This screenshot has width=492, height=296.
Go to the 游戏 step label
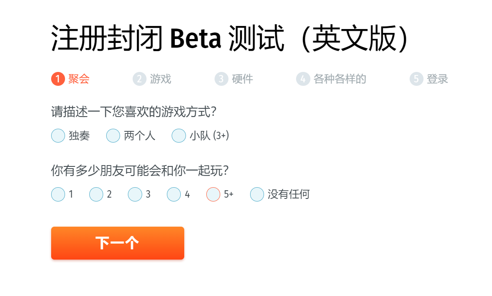pos(160,79)
